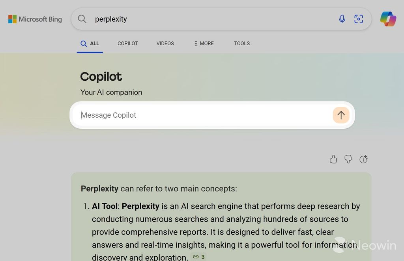Click the AI info sparkle icon
404x261 pixels.
pyautogui.click(x=363, y=159)
